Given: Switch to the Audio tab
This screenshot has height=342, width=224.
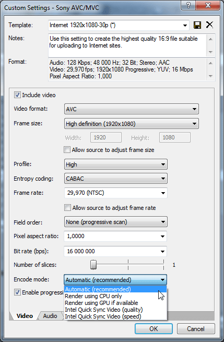Looking at the screenshot, I should (x=50, y=316).
